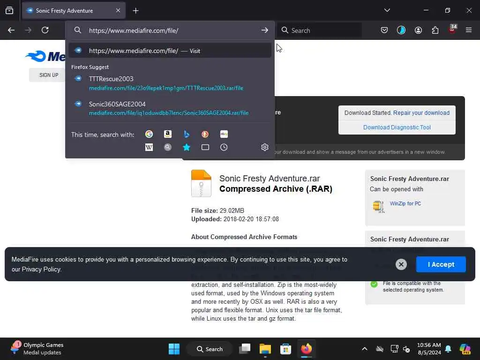Go to URL with arrow button
This screenshot has width=480, height=360.
[x=264, y=30]
